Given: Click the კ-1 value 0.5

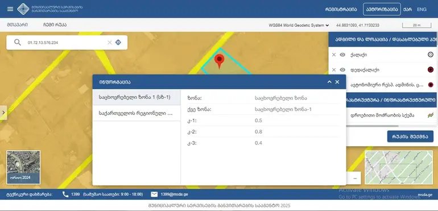Looking at the screenshot, I should click(258, 121).
